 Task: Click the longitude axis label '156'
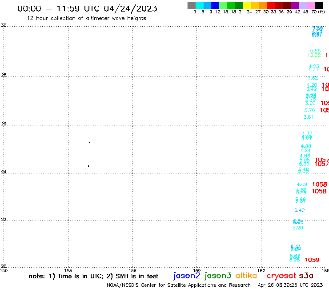point(132,270)
